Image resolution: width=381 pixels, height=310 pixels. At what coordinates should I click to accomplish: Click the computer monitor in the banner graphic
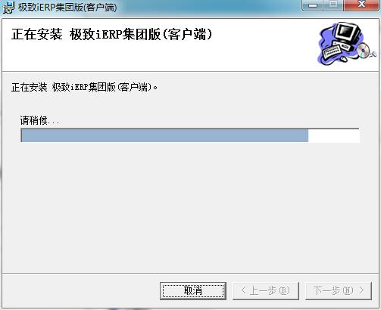point(348,33)
